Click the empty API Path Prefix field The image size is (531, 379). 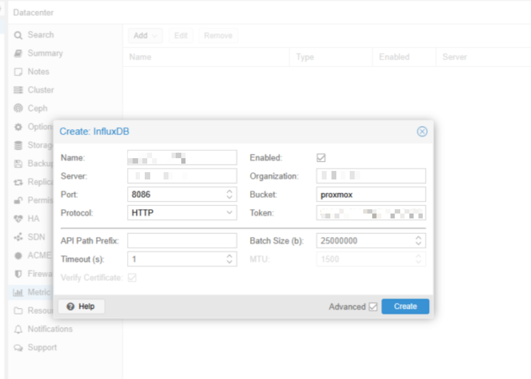tap(182, 241)
